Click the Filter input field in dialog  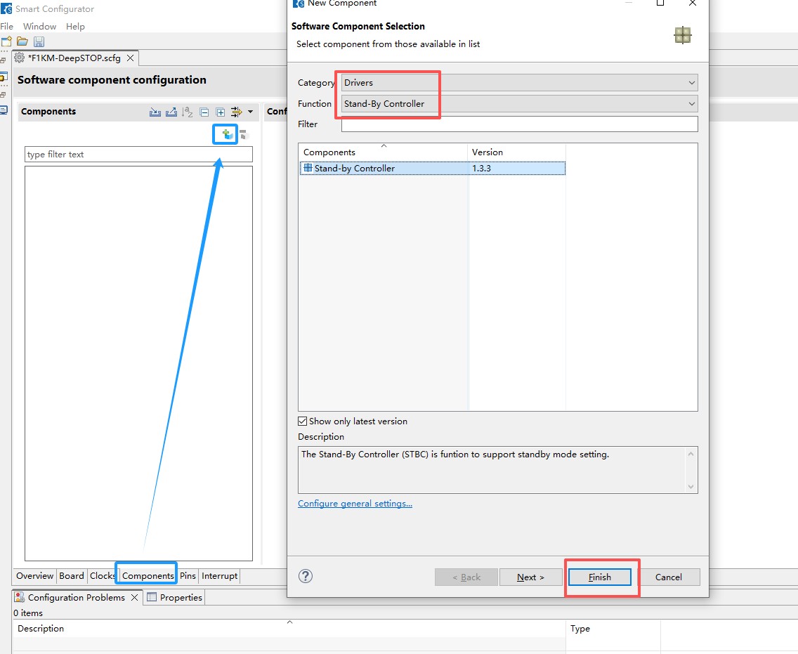tap(519, 124)
